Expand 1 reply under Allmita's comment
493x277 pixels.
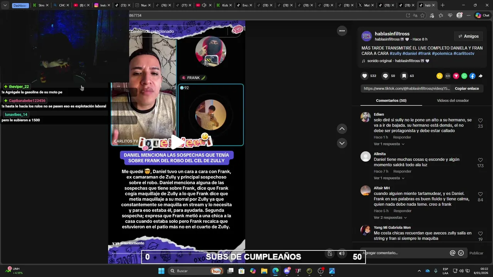pos(389,178)
